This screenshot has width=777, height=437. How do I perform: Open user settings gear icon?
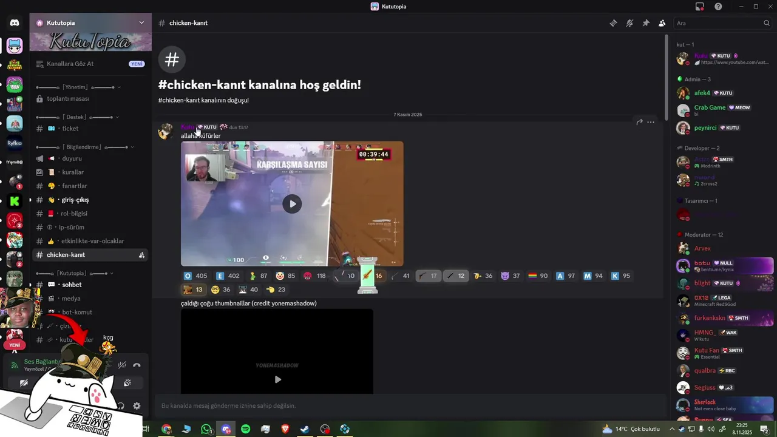pyautogui.click(x=137, y=406)
